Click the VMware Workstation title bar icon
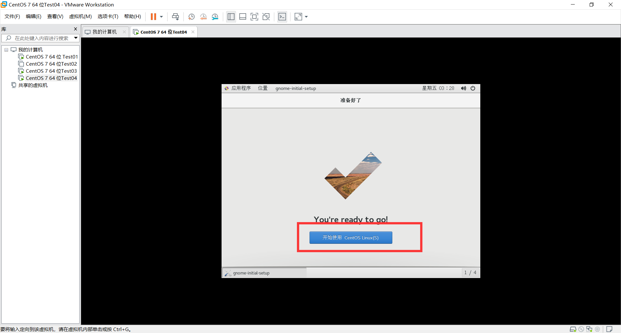Image resolution: width=621 pixels, height=333 pixels. 4,5
